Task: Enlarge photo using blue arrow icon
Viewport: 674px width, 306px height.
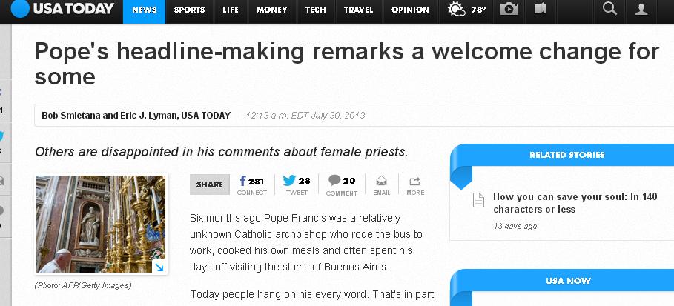Action: pyautogui.click(x=159, y=267)
